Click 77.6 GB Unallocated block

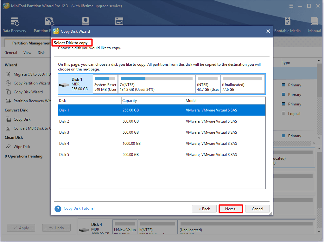pos(243,84)
